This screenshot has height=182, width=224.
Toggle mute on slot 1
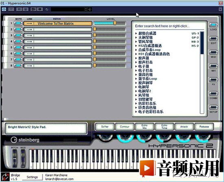(x=18, y=23)
